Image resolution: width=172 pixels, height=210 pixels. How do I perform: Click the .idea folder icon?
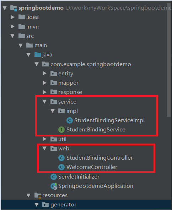[x=22, y=17]
